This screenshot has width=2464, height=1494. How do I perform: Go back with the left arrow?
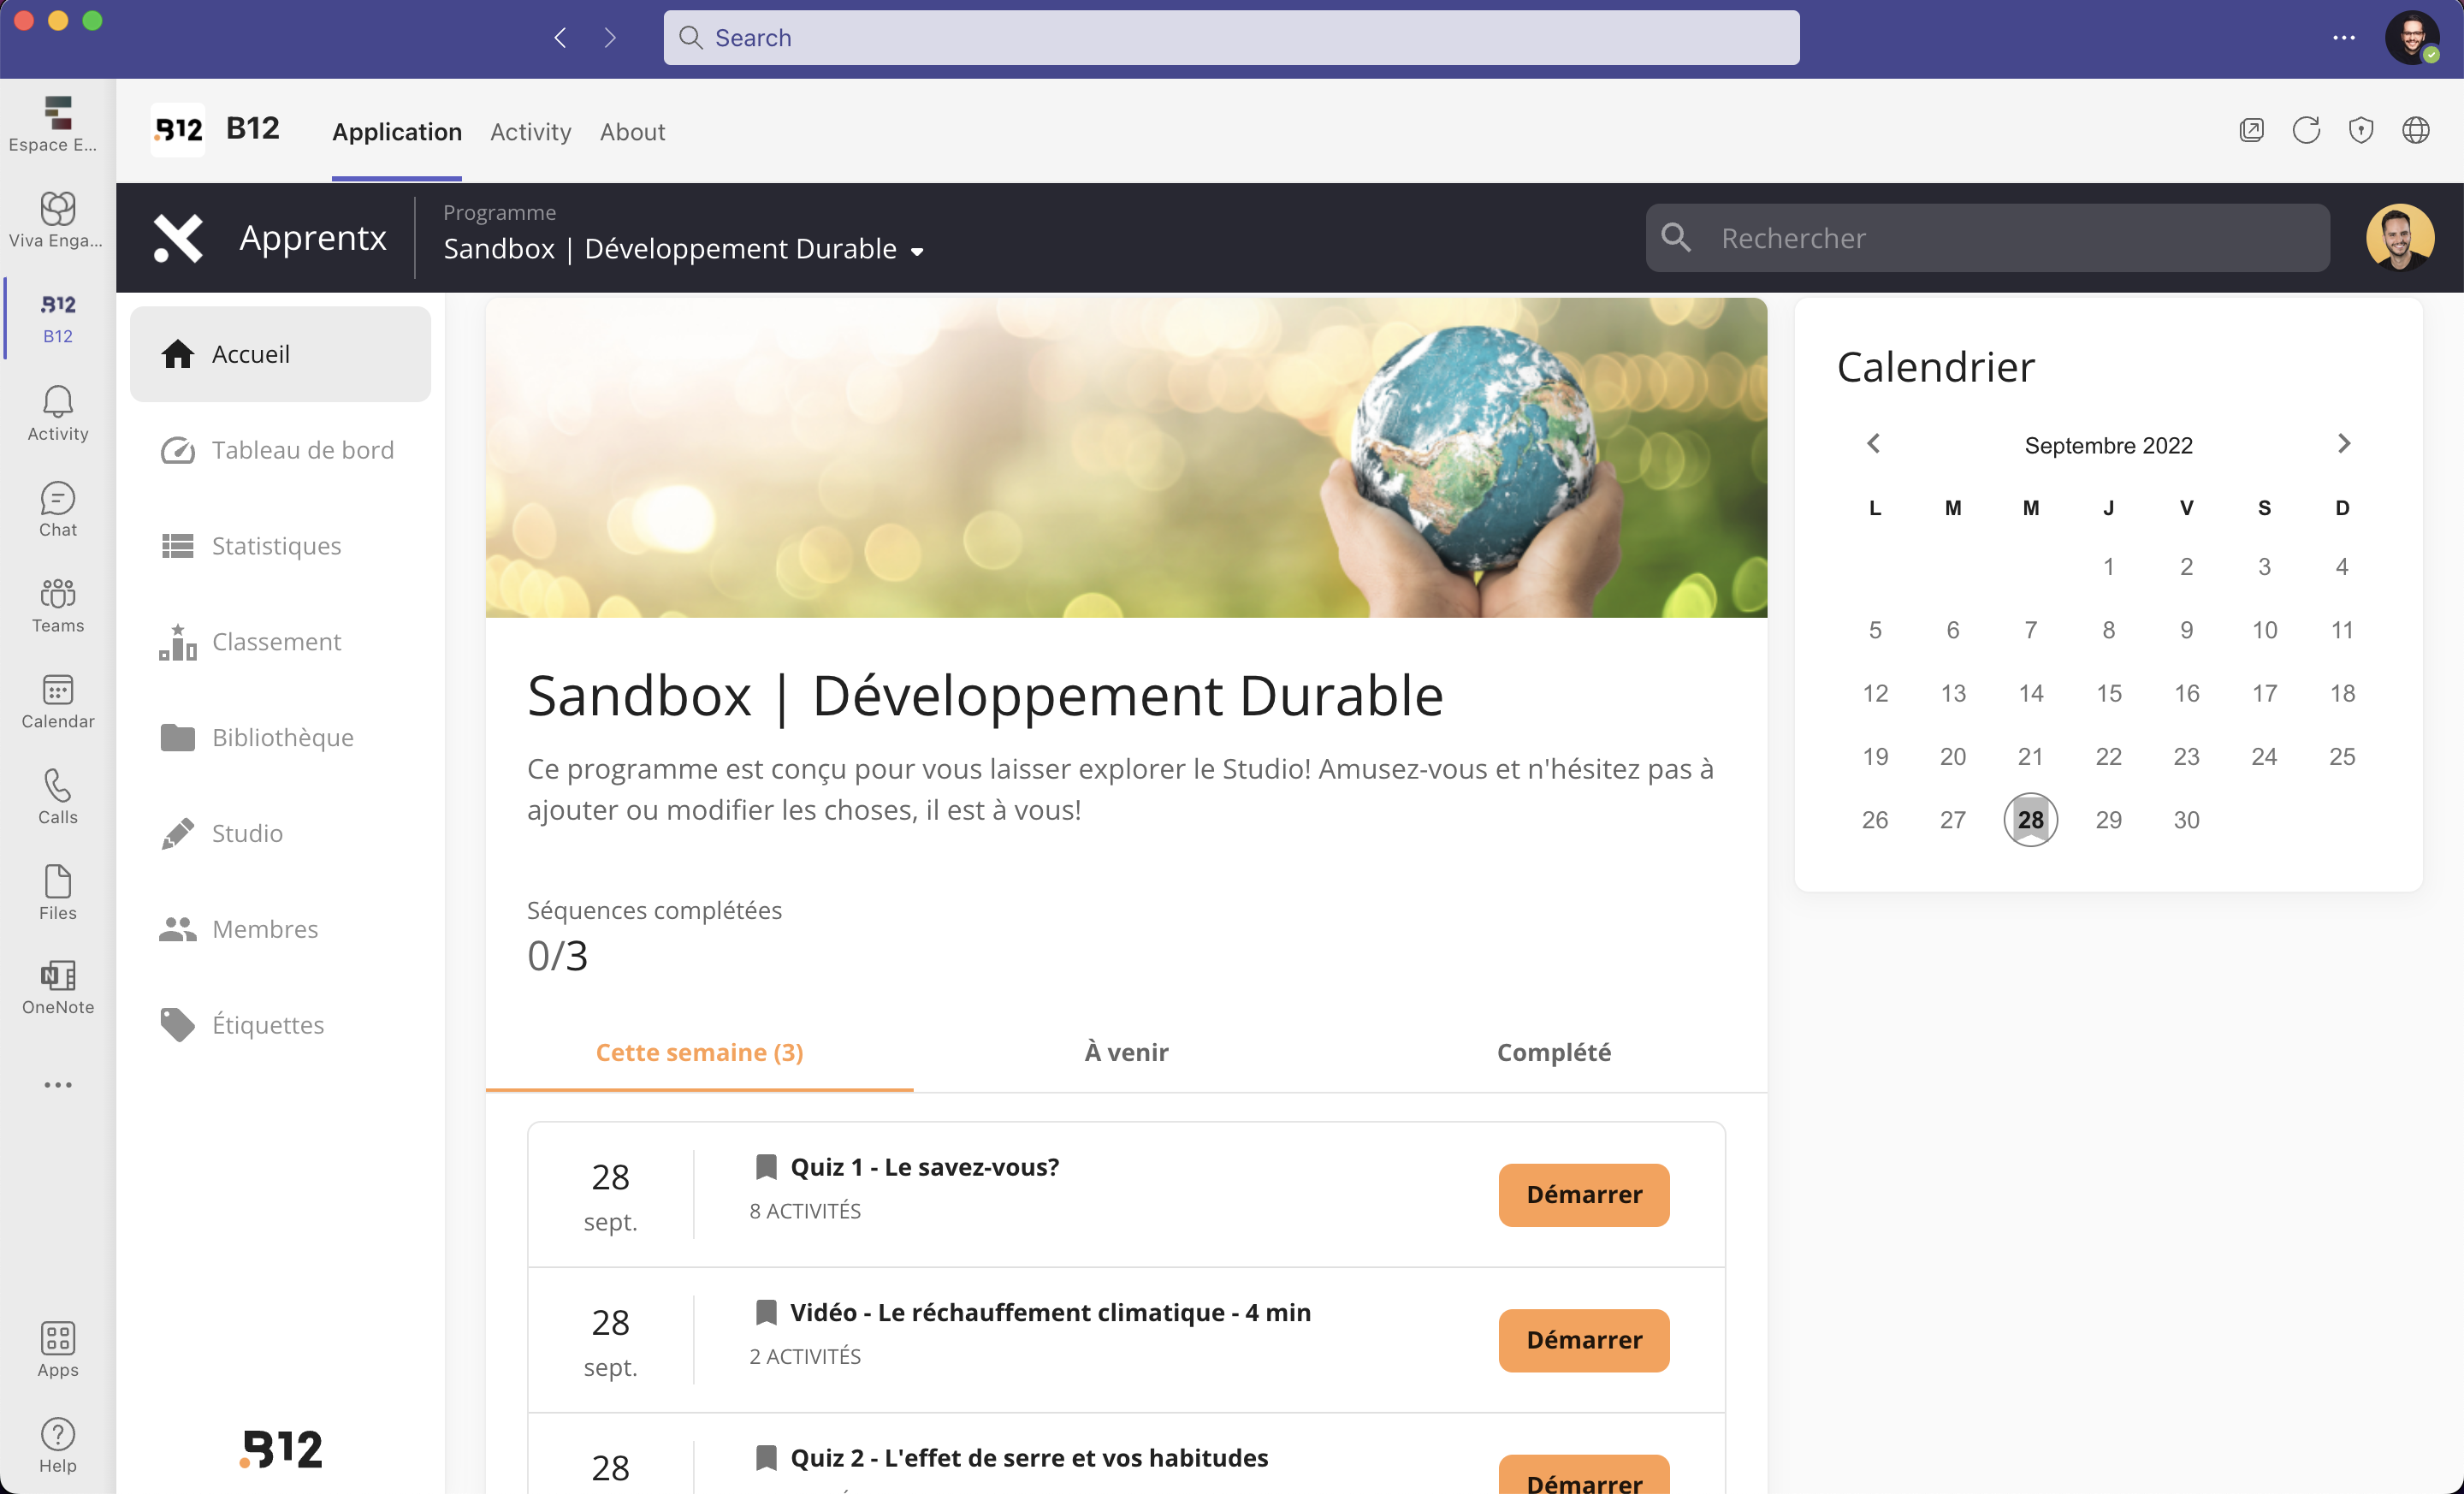(x=560, y=38)
